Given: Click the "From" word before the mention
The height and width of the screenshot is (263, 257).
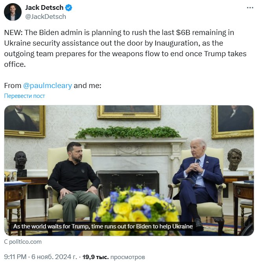Looking at the screenshot, I should pyautogui.click(x=12, y=85).
